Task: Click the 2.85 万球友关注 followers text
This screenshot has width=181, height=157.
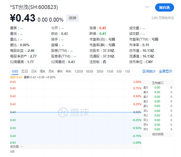Action: (163, 18)
